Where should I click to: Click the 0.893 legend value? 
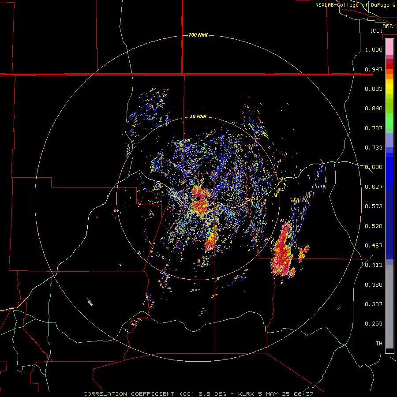tap(374, 89)
